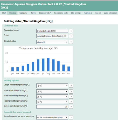
Task: Expand the Climate location dropdown showing Aberporth
Action: click(x=52, y=42)
